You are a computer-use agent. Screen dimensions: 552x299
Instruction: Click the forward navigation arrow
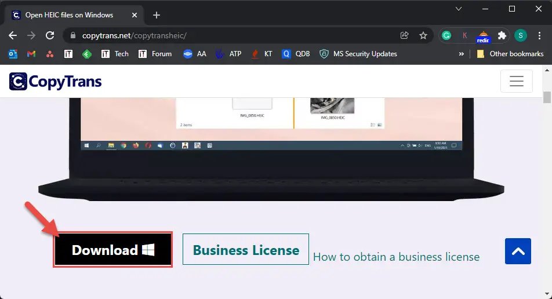pyautogui.click(x=31, y=35)
